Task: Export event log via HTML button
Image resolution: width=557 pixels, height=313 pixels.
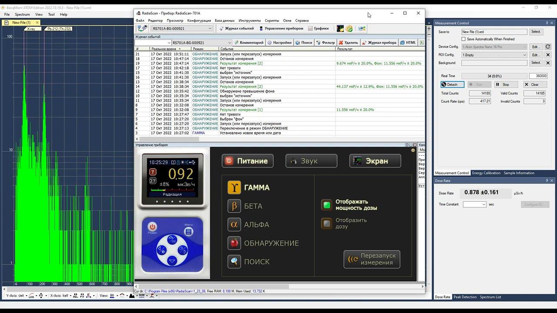Action: pyautogui.click(x=408, y=43)
